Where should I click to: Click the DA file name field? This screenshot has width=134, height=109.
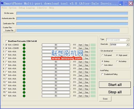pyautogui.click(x=72, y=13)
